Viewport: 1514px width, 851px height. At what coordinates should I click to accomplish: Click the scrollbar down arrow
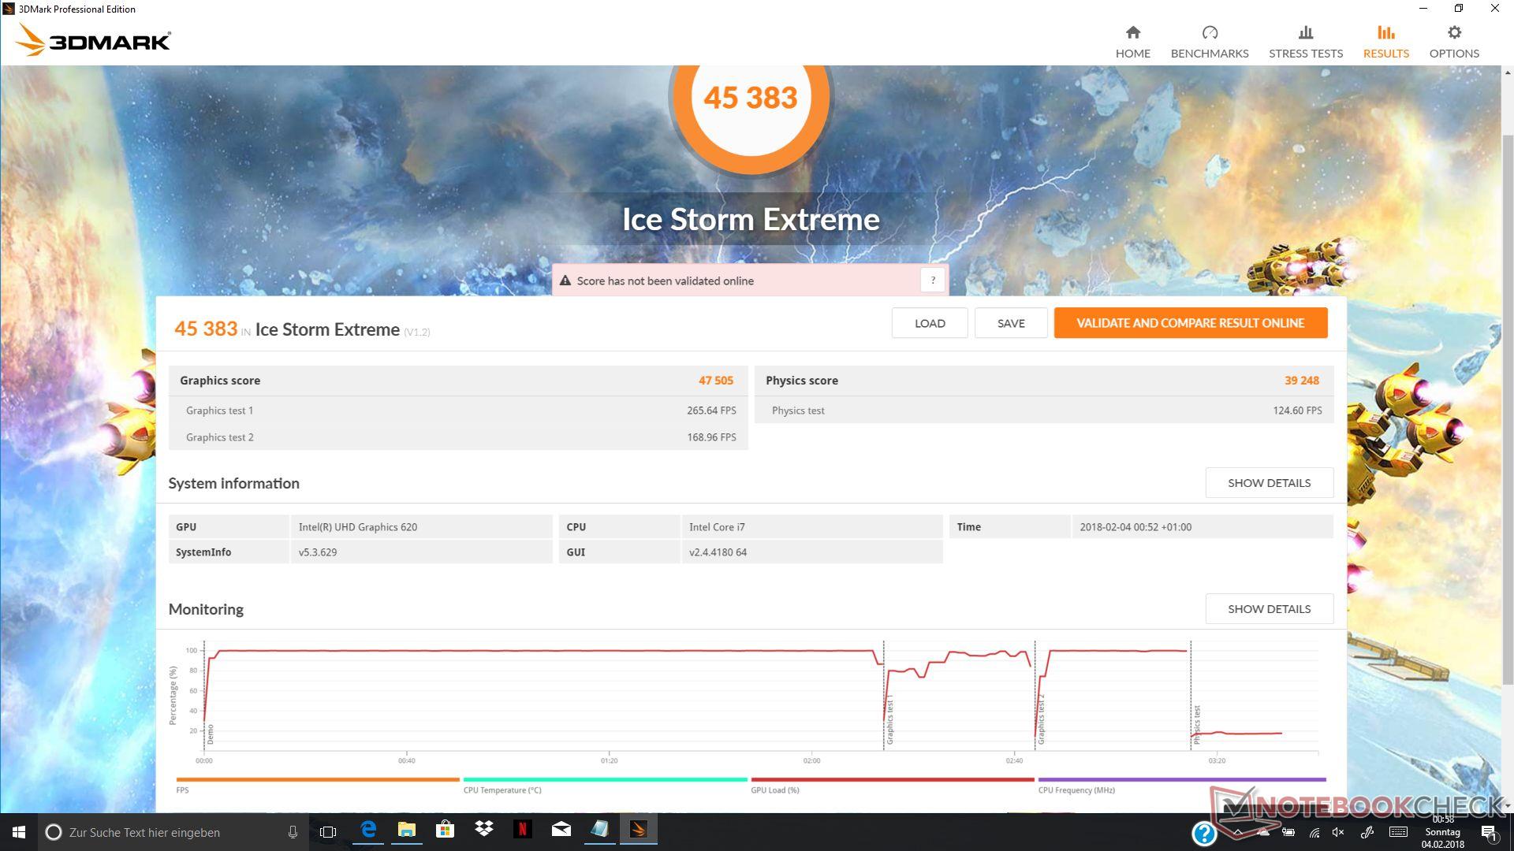click(x=1507, y=805)
